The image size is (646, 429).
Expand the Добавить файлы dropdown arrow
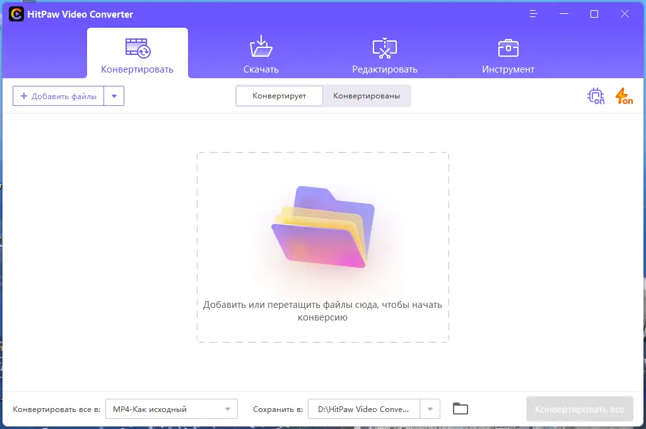pyautogui.click(x=114, y=95)
